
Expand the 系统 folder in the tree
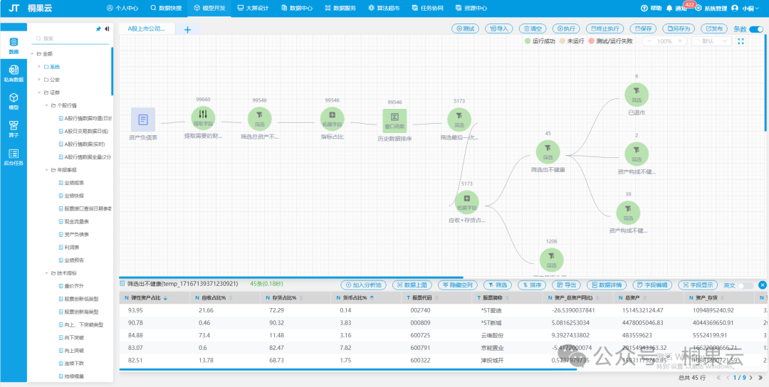pos(40,66)
